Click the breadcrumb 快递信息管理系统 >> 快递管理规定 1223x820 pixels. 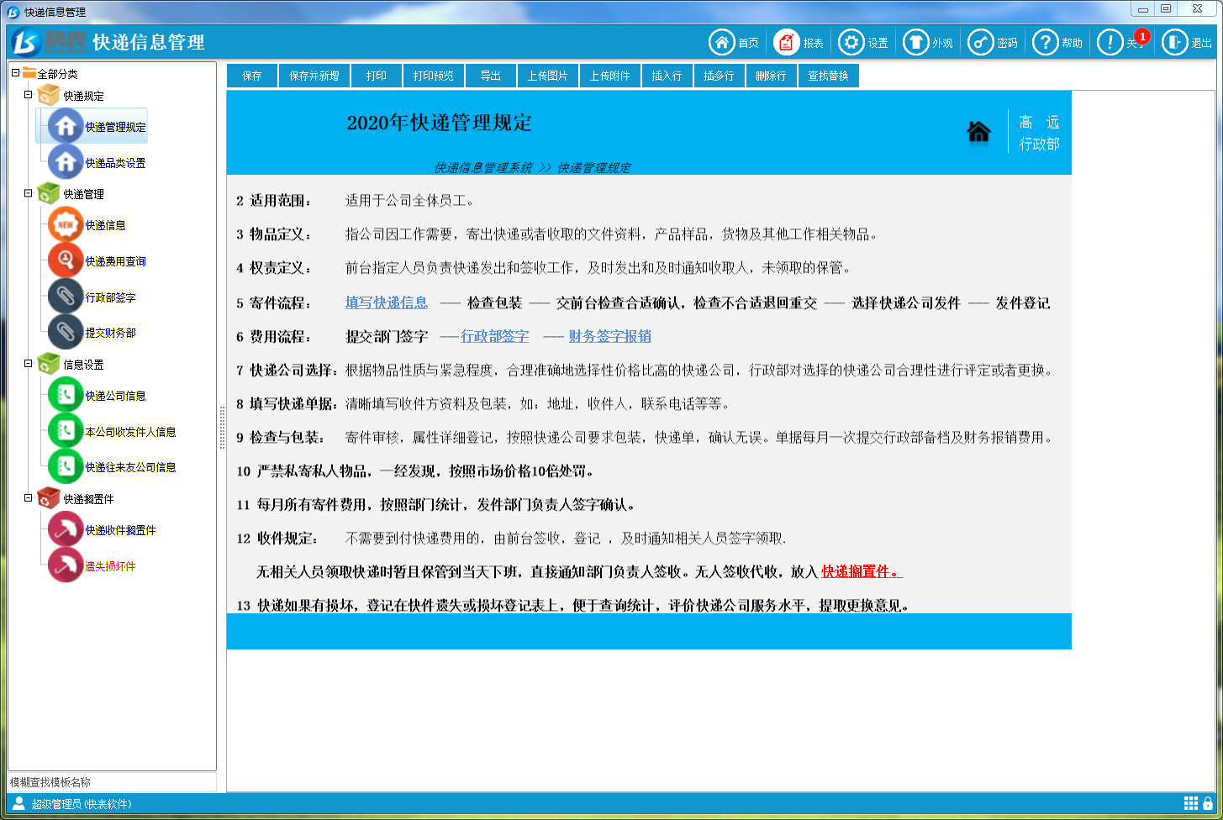(x=532, y=167)
